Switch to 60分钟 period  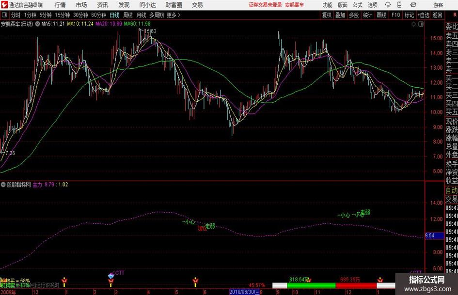point(98,15)
